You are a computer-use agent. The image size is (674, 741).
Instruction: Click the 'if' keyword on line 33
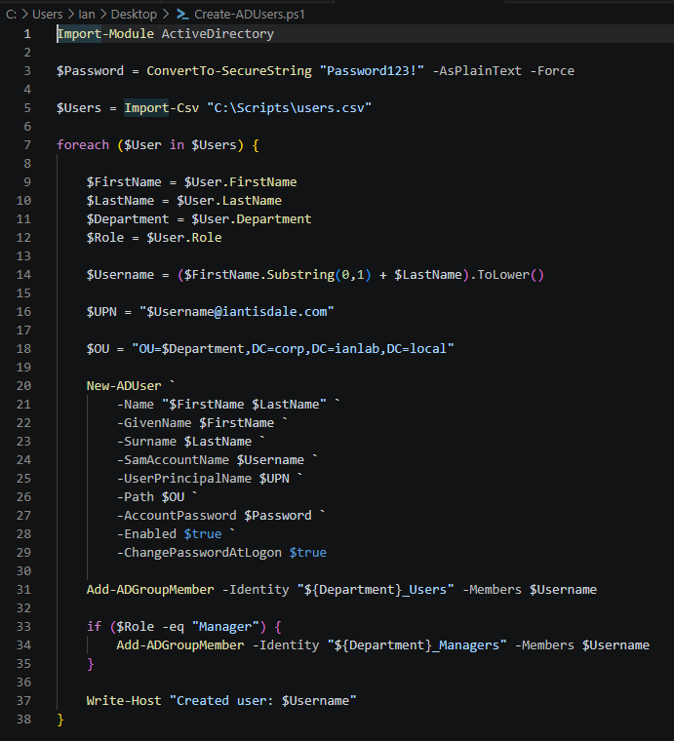tap(94, 627)
